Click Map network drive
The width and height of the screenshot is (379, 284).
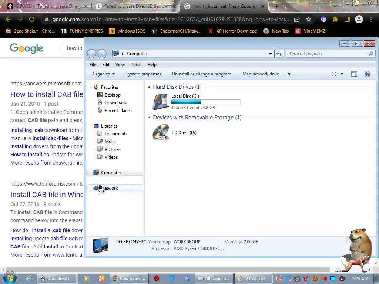pos(261,74)
